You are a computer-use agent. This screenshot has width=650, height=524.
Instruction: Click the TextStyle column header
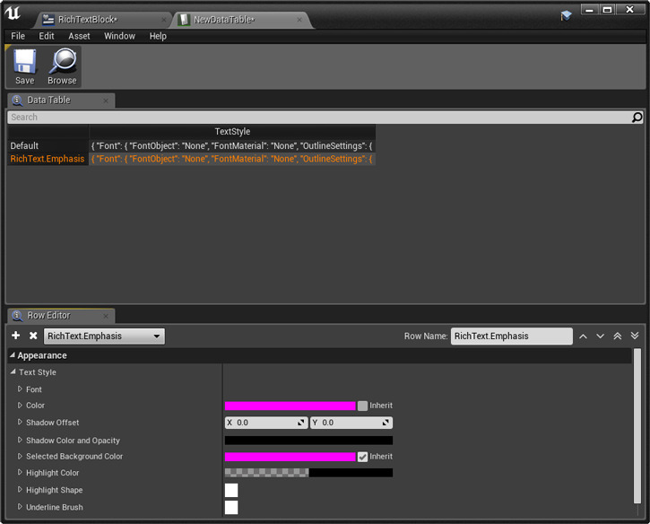tap(232, 132)
